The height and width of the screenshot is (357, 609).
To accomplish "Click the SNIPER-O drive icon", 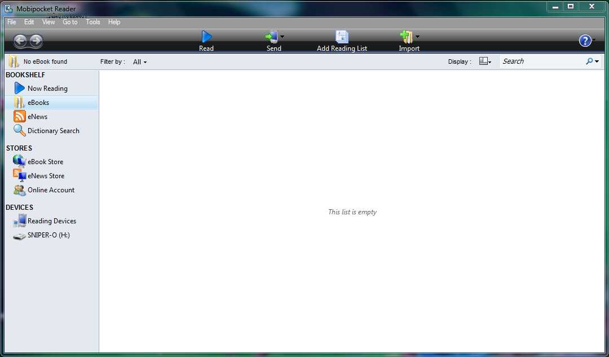I will (19, 236).
